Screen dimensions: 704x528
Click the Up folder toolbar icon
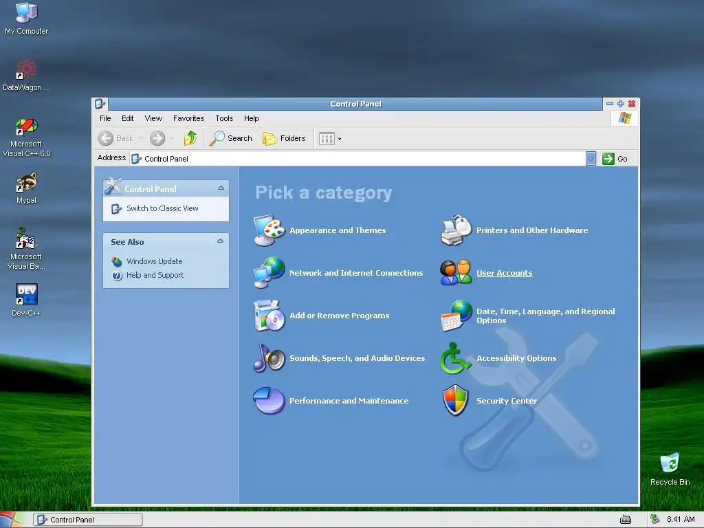point(190,138)
